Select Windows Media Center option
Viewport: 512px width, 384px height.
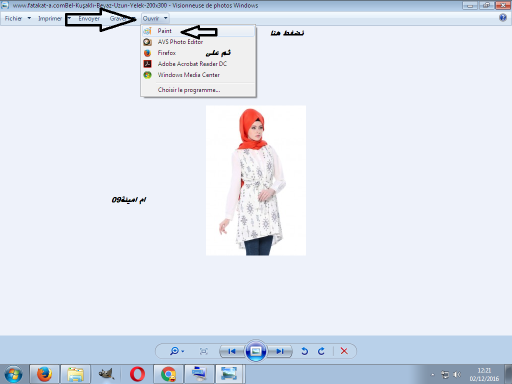point(188,75)
